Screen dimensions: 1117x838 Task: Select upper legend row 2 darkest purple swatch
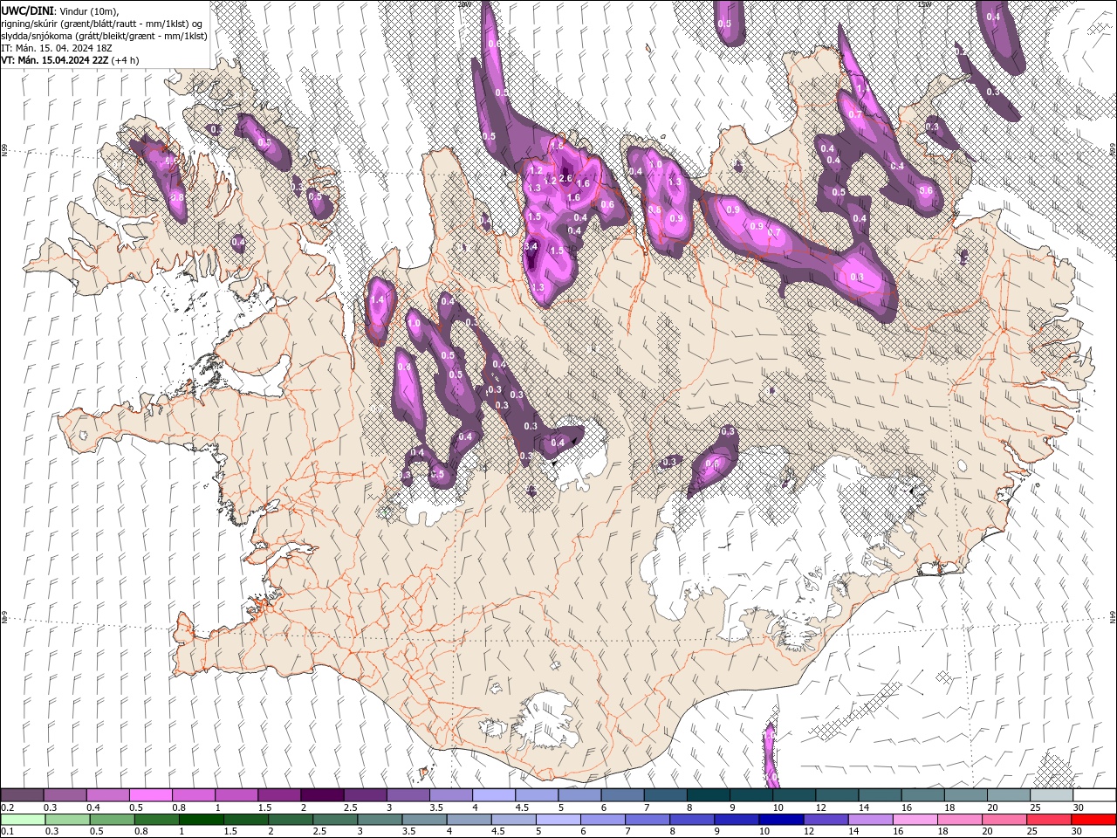322,795
